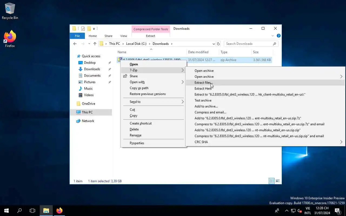Switch to Share ribbon tab
Image resolution: width=346 pixels, height=216 pixels.
(x=108, y=36)
